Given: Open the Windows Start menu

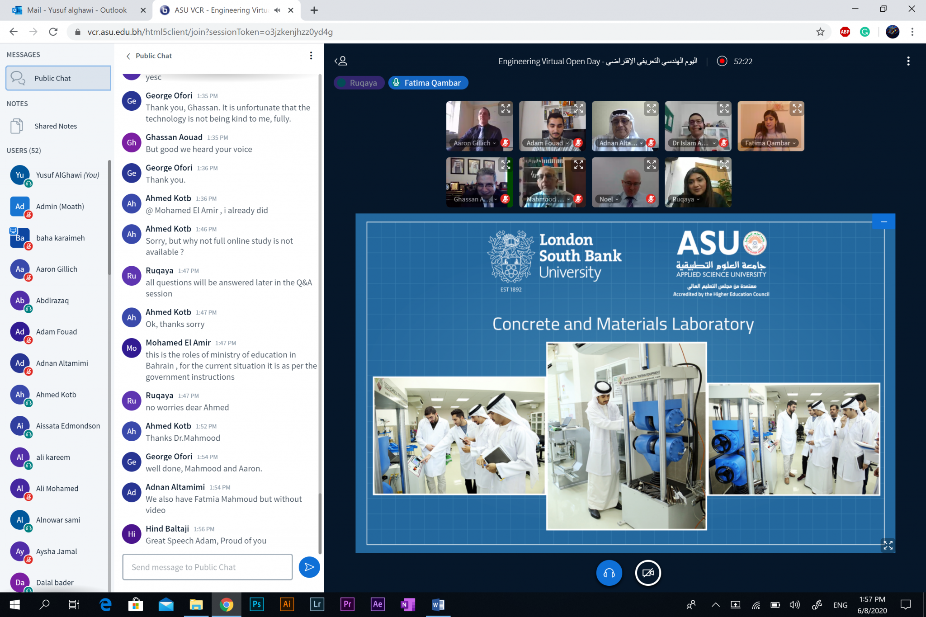Looking at the screenshot, I should (x=14, y=604).
